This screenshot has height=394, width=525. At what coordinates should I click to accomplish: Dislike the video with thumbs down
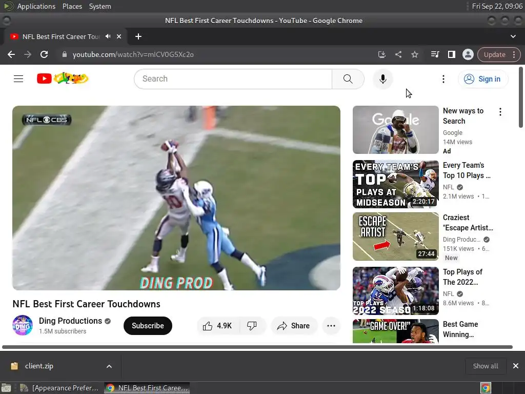coord(252,326)
